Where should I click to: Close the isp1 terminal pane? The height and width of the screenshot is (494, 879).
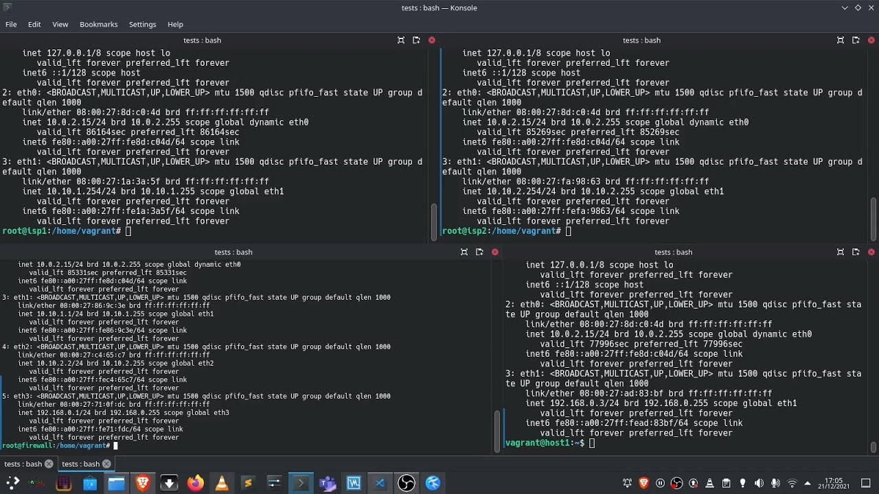click(x=431, y=40)
